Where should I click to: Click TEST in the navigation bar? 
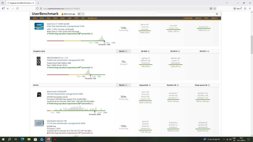click(x=206, y=18)
